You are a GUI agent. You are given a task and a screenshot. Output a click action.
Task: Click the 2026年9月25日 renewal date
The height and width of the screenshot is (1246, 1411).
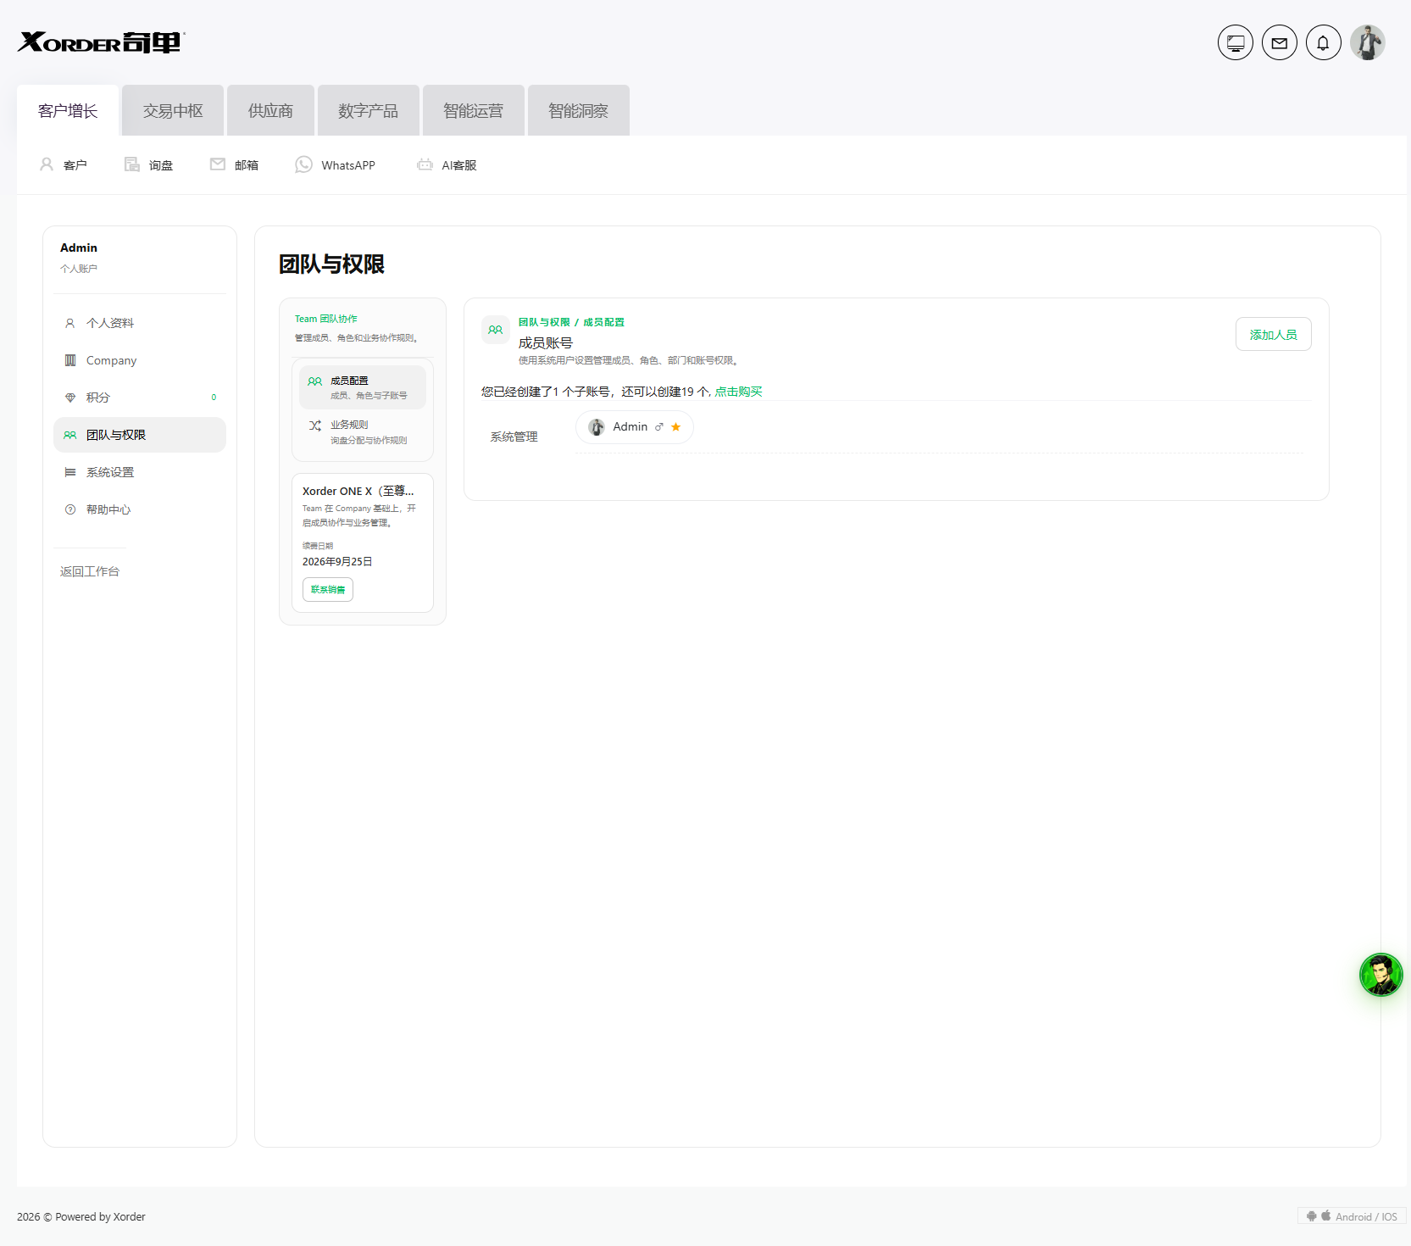[337, 561]
